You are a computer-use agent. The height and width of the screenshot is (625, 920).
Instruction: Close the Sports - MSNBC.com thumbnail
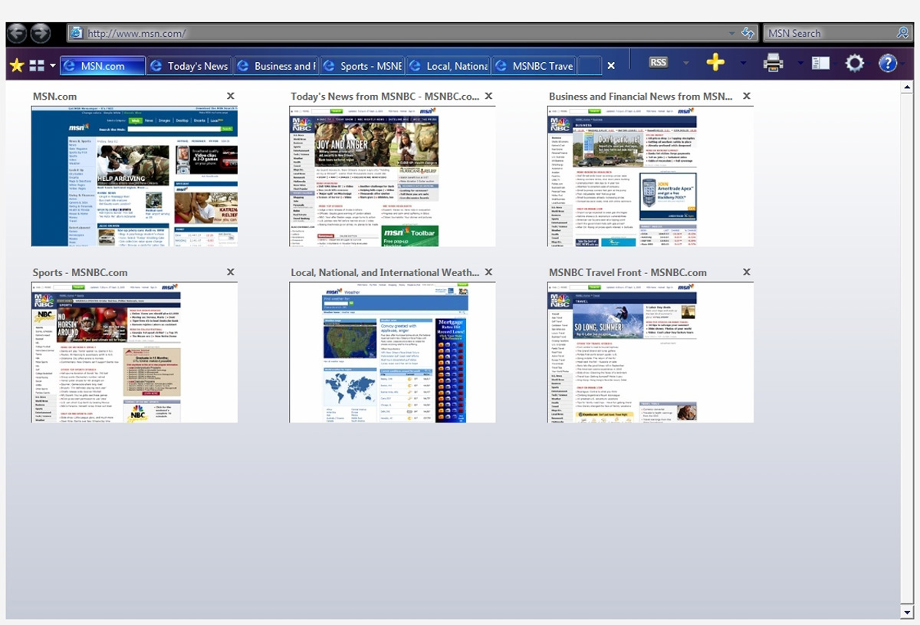[x=231, y=272]
